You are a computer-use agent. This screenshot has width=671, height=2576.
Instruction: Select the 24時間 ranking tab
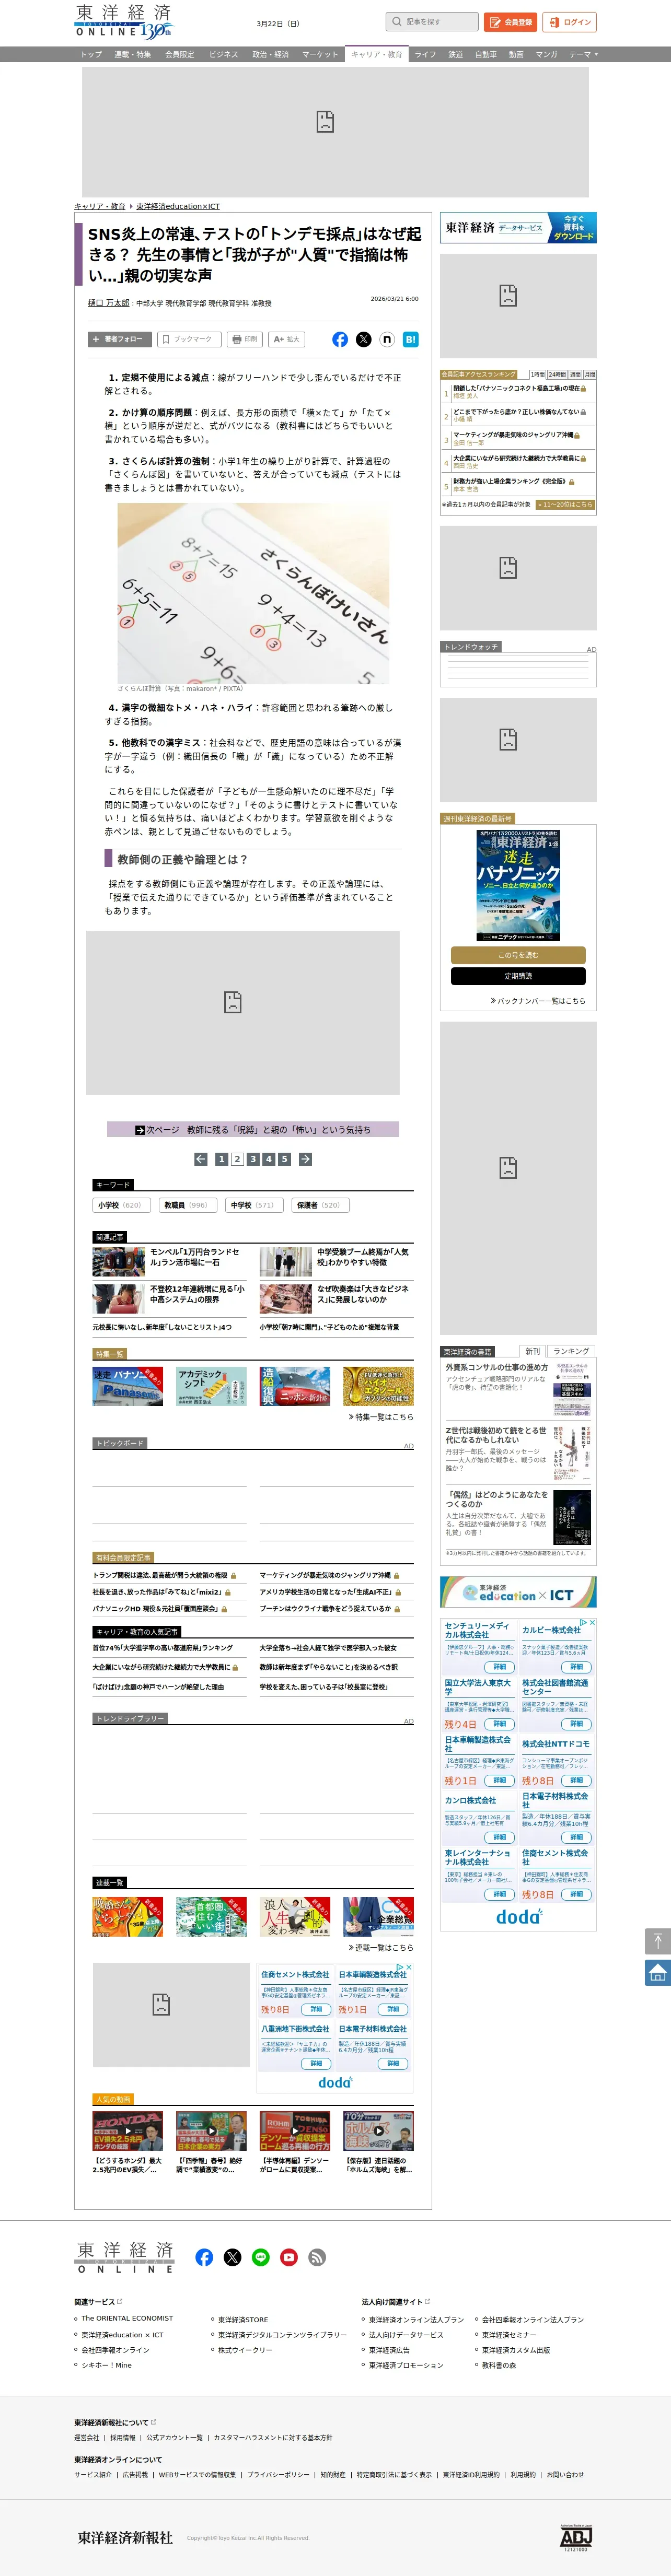coord(557,374)
